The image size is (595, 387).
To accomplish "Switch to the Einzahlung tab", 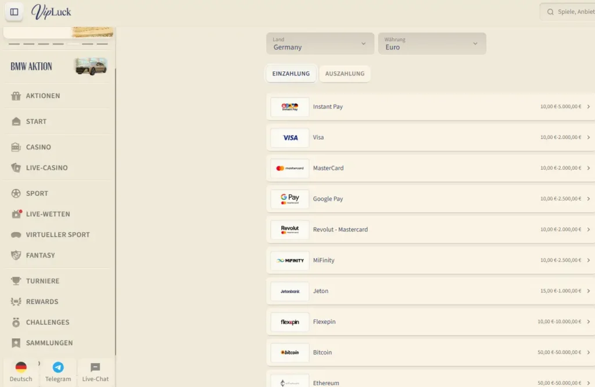I will tap(291, 74).
